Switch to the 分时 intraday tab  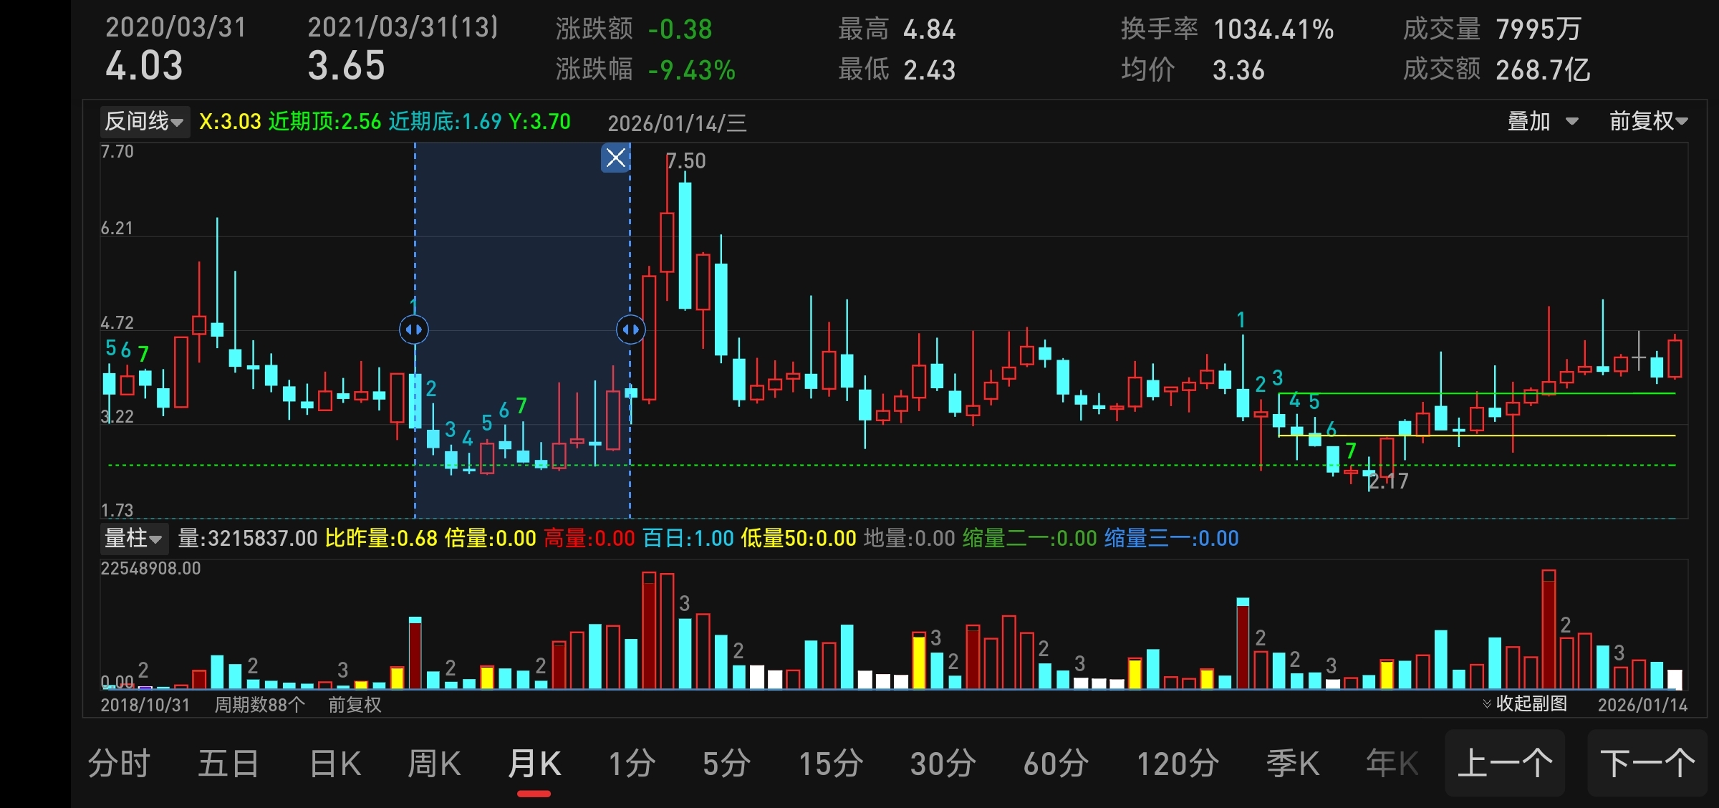coord(119,763)
